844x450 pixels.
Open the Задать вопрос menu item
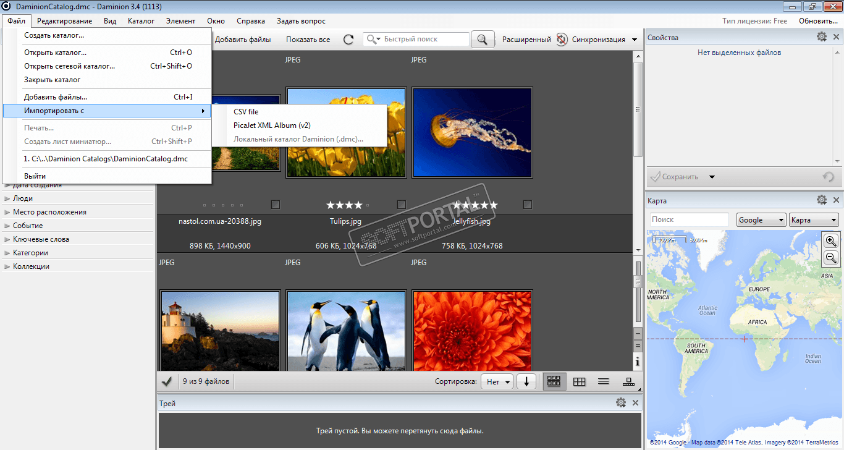click(301, 21)
